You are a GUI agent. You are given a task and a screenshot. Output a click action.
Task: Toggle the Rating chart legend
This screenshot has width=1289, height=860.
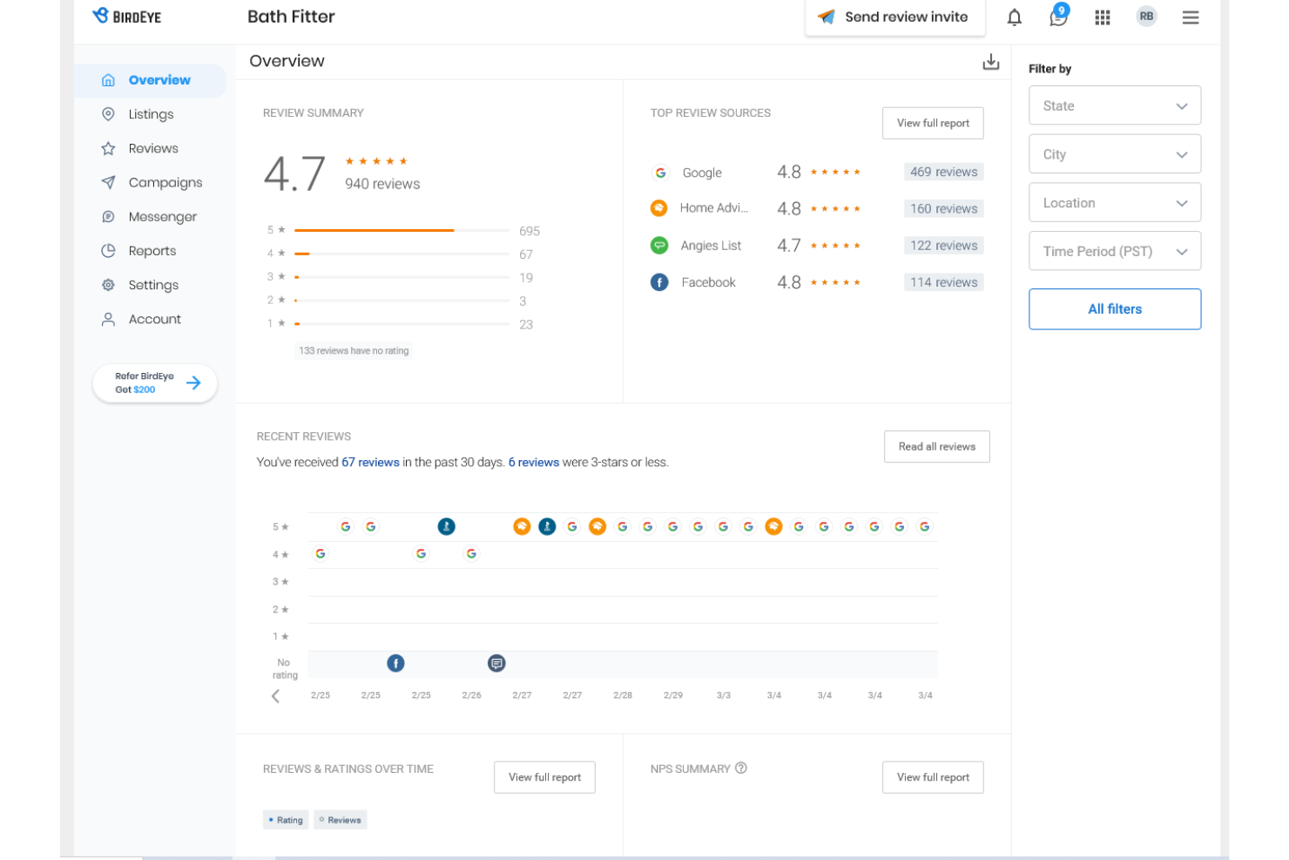tap(286, 820)
